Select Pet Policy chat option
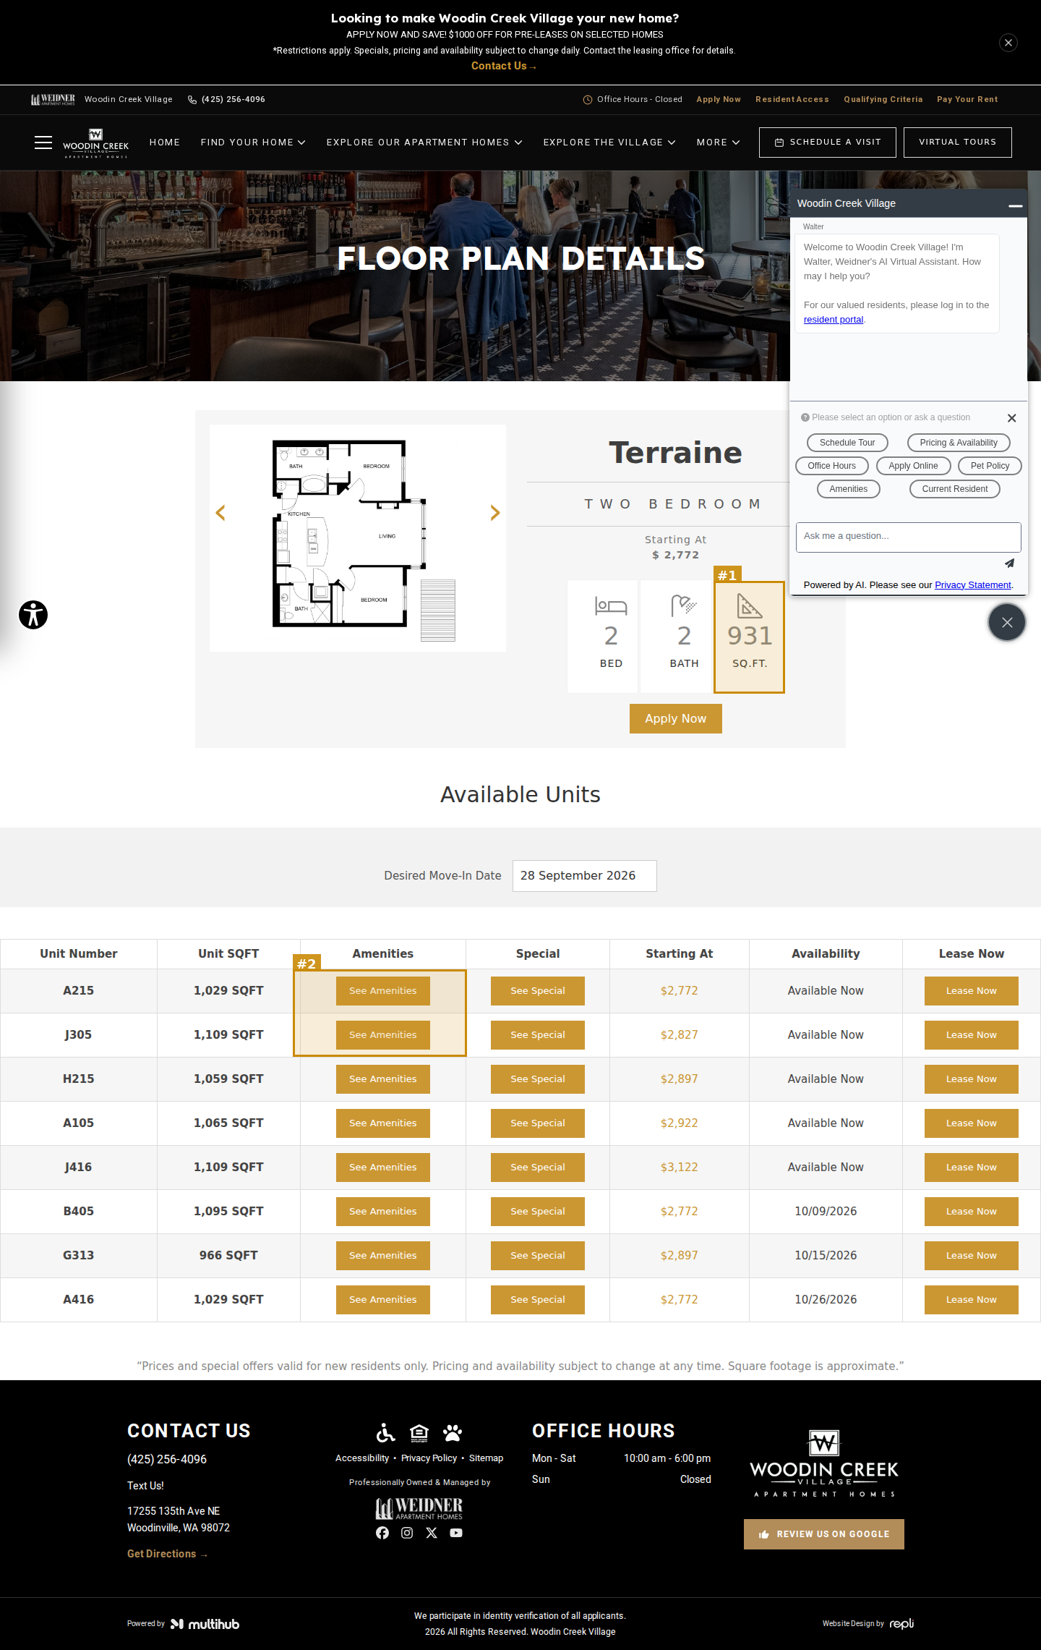 click(x=990, y=466)
